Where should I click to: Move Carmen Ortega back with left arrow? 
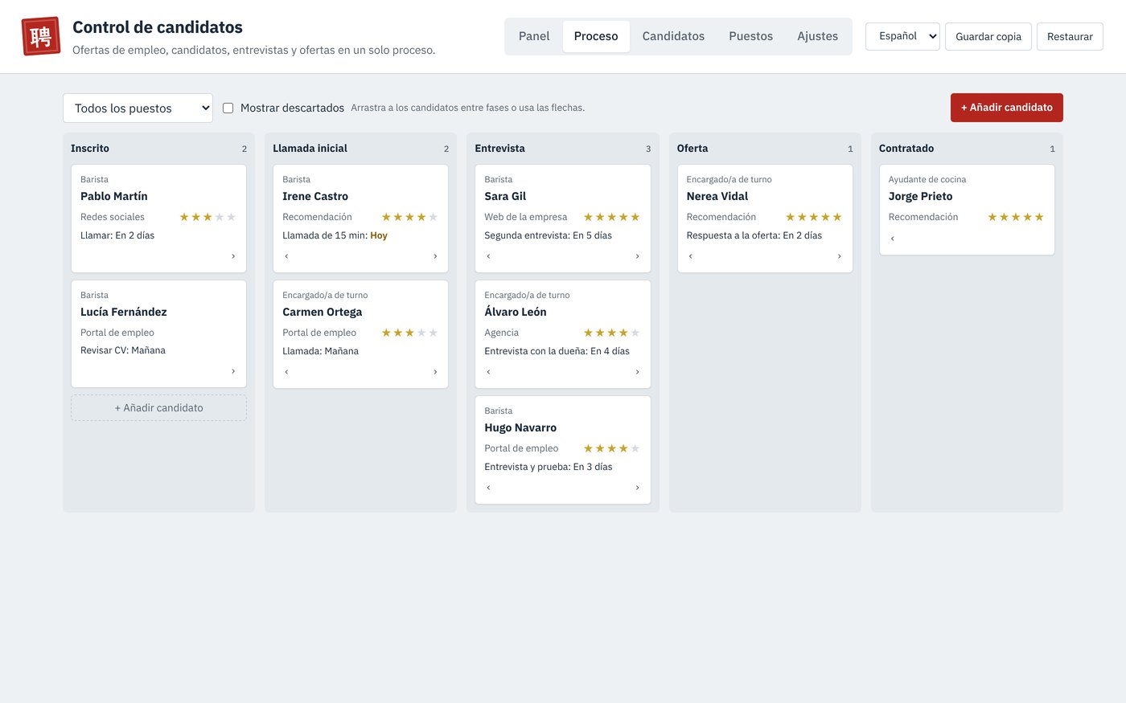click(x=286, y=372)
